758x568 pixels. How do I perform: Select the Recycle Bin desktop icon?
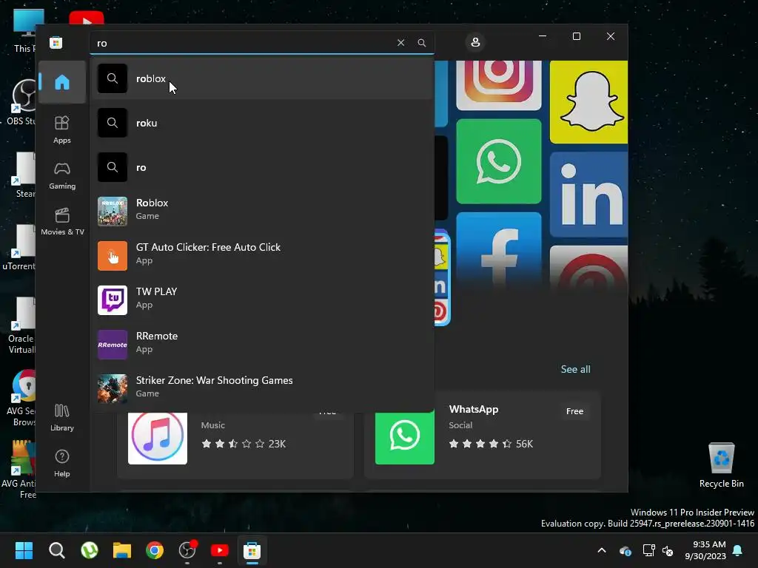click(721, 465)
